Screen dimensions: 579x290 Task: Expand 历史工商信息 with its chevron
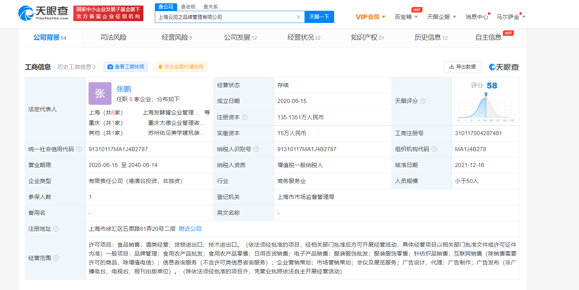(77, 67)
